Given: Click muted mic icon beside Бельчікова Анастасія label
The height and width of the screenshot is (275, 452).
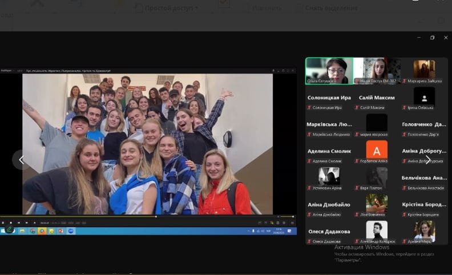Looking at the screenshot, I should (x=404, y=188).
